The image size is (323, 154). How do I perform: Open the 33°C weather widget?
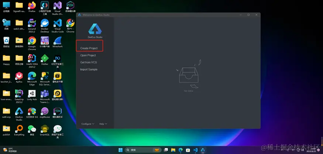tap(10, 150)
